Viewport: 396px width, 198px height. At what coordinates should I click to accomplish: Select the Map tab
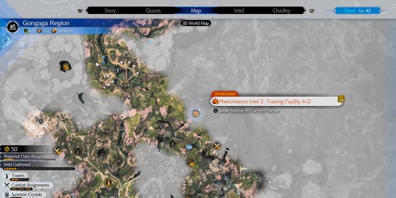point(196,11)
